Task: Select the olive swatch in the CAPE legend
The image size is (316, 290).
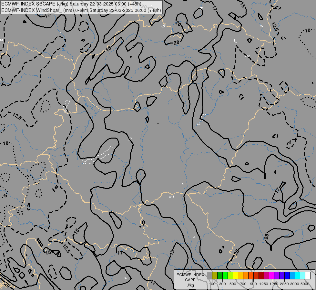Action: coord(215,276)
